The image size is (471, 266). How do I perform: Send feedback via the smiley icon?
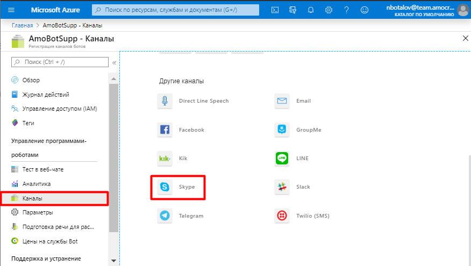click(365, 10)
